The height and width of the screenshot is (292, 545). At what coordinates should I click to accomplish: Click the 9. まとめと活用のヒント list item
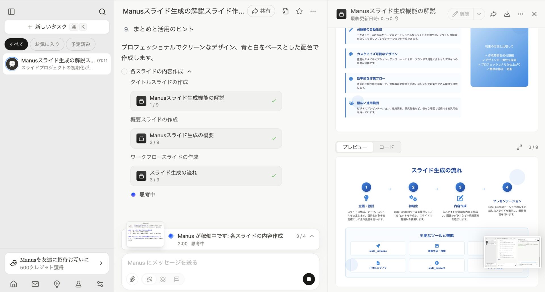pyautogui.click(x=159, y=29)
